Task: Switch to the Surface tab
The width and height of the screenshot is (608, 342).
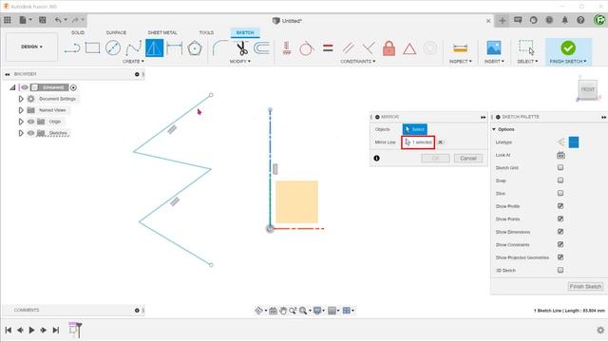Action: [x=116, y=32]
